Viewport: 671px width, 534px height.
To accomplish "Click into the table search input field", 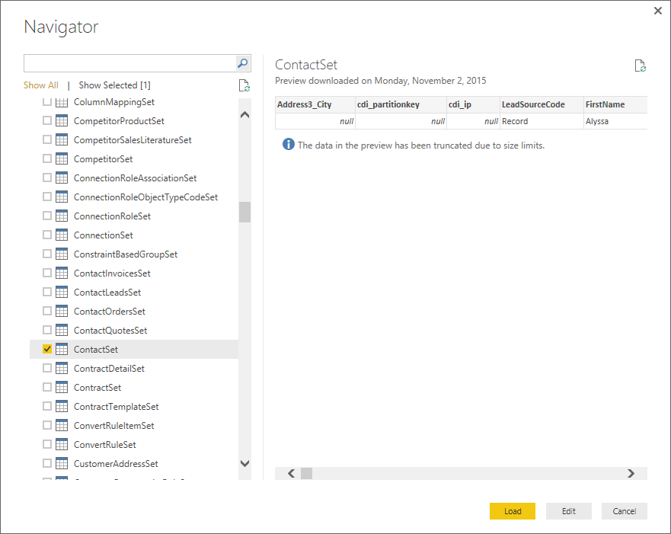I will [129, 63].
